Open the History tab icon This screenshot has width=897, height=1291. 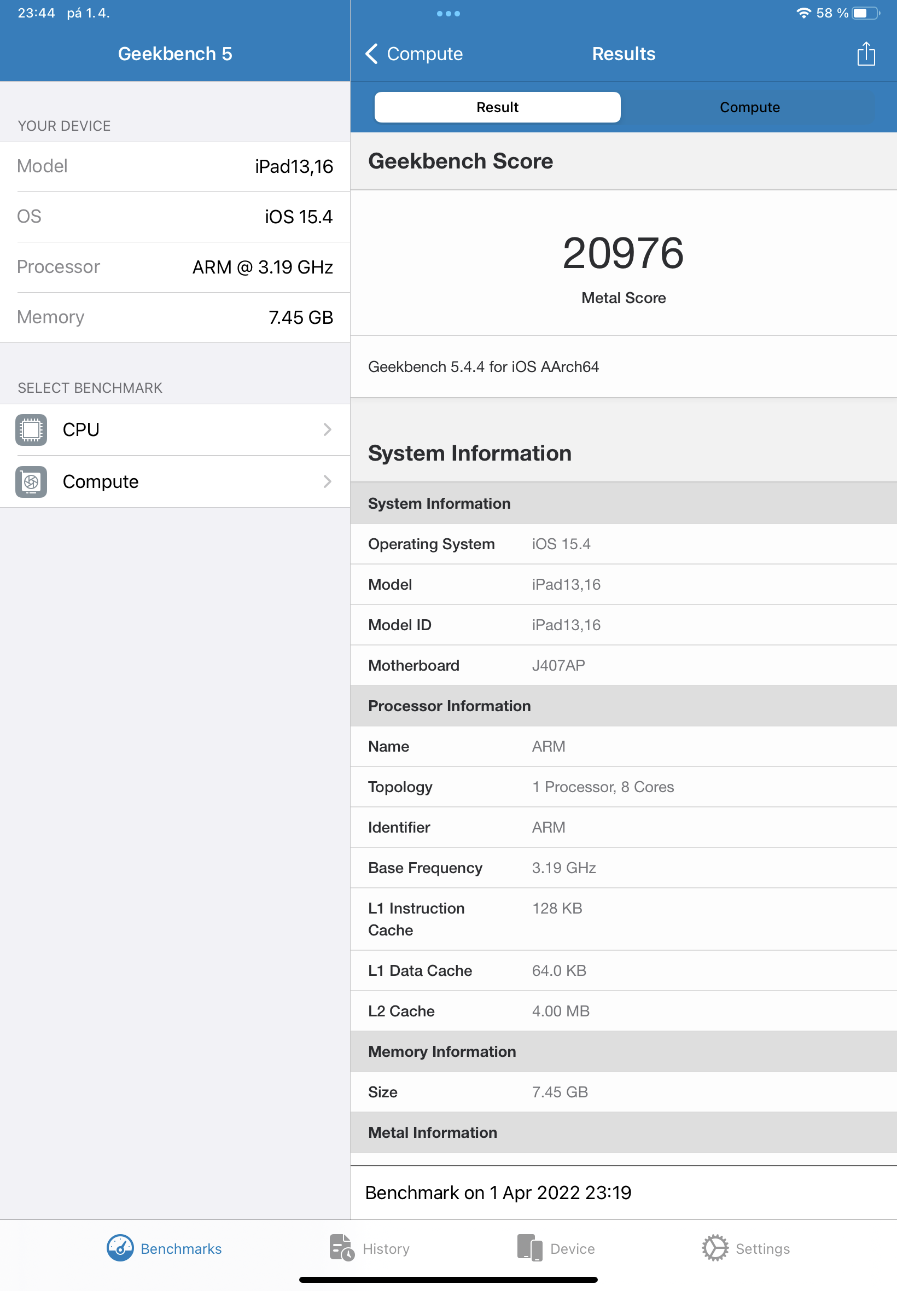341,1248
